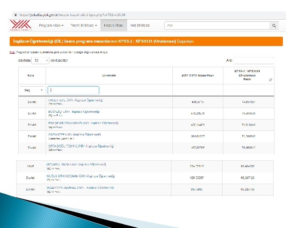Viewport: 304px width, 228px height.
Task: Open Süleyman Demirel Üniv. program link
Action: (80, 187)
